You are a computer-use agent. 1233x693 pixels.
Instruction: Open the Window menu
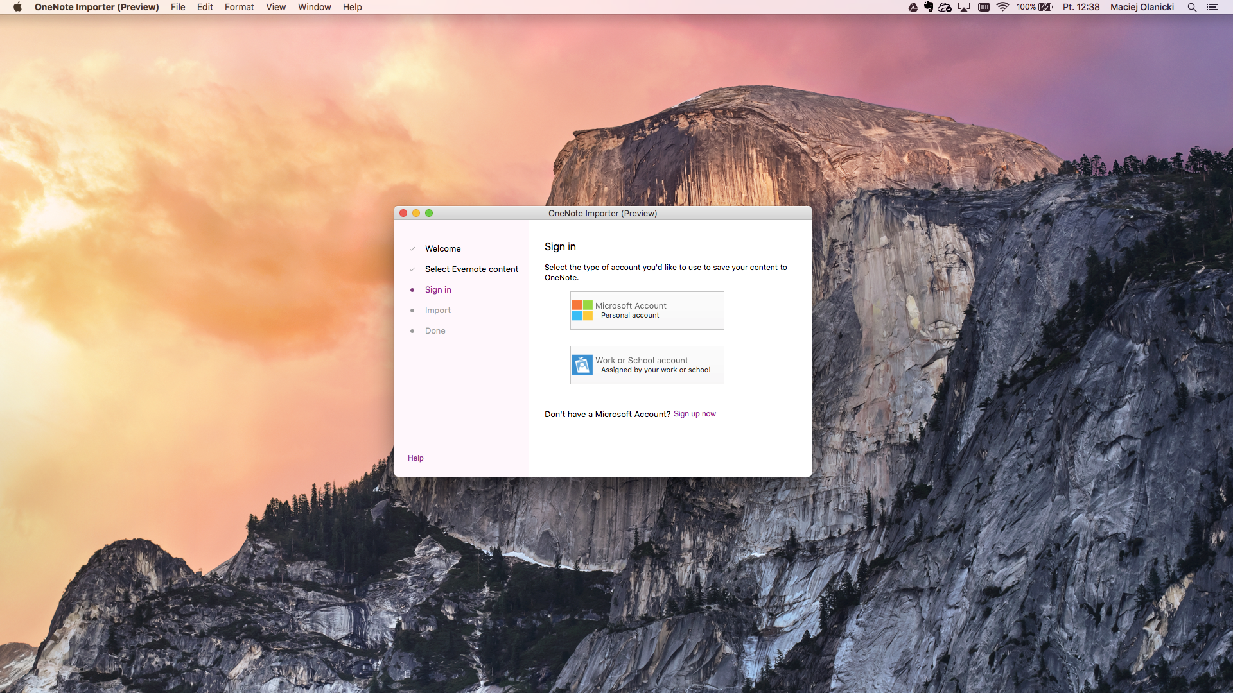pos(314,7)
